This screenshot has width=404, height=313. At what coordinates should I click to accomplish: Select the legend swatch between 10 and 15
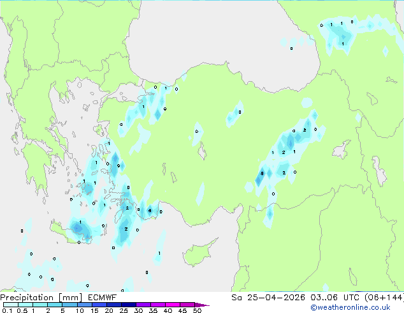click(84, 305)
